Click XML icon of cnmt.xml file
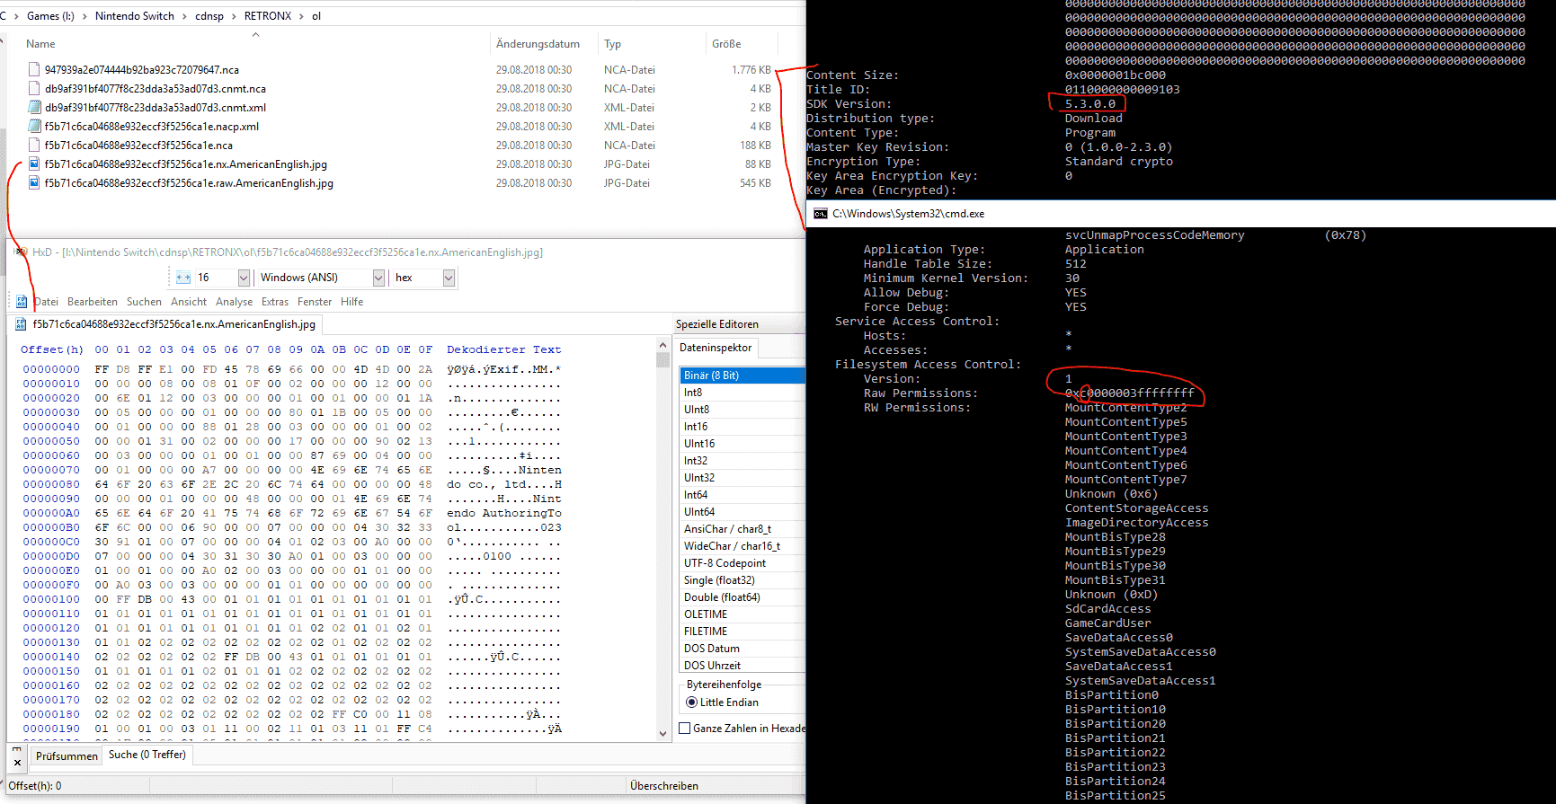The width and height of the screenshot is (1556, 804). (34, 107)
